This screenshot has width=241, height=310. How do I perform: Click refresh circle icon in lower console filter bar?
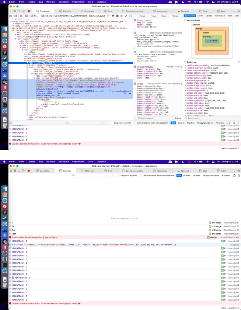tap(234, 175)
